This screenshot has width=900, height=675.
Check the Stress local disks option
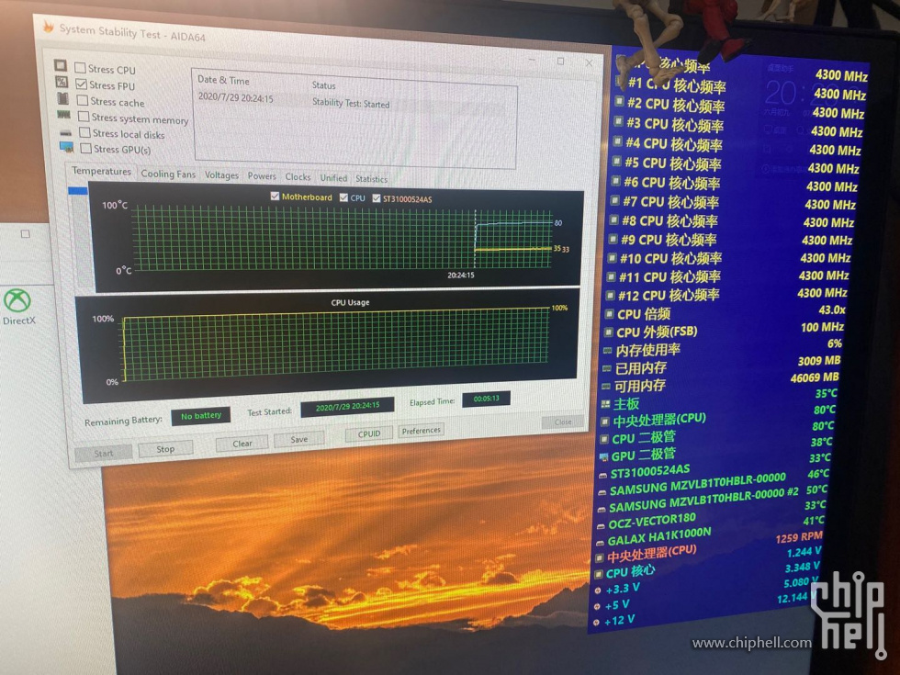click(84, 132)
